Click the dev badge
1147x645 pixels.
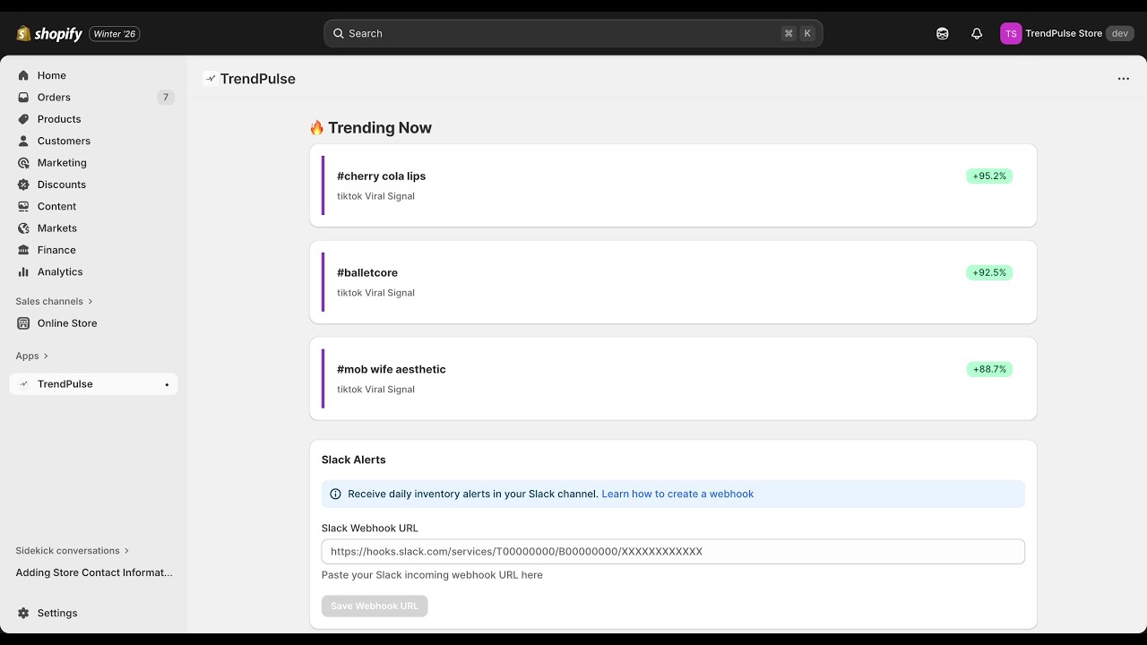(x=1120, y=33)
